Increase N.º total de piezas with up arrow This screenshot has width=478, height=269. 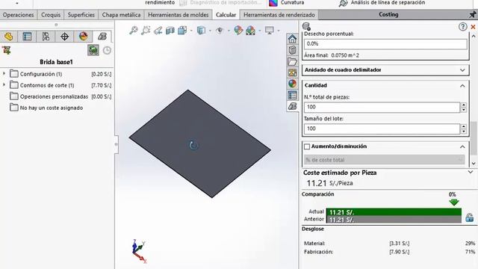point(464,105)
